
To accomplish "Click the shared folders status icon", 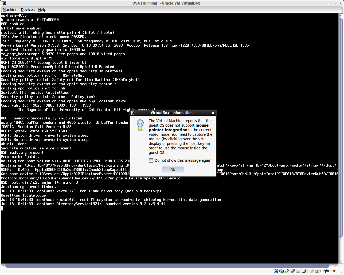I will pyautogui.click(x=298, y=271).
